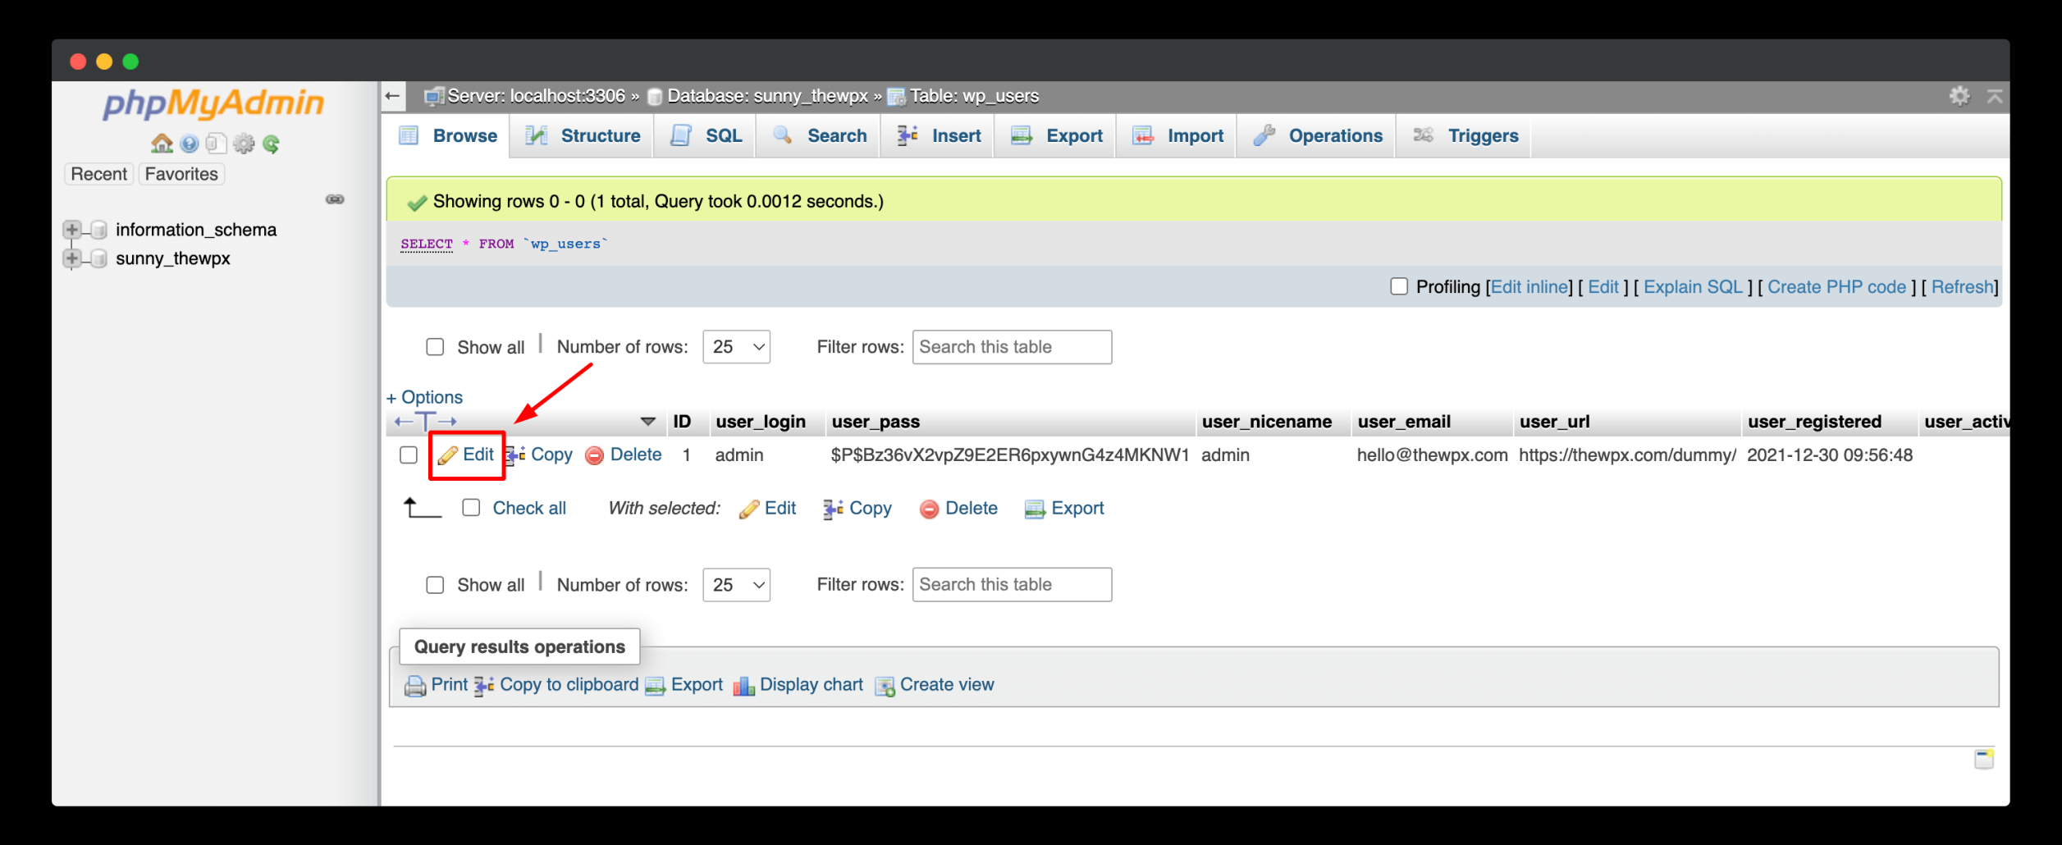Collapse the top menu with chevron icon
This screenshot has height=845, width=2062.
pos(1995,96)
